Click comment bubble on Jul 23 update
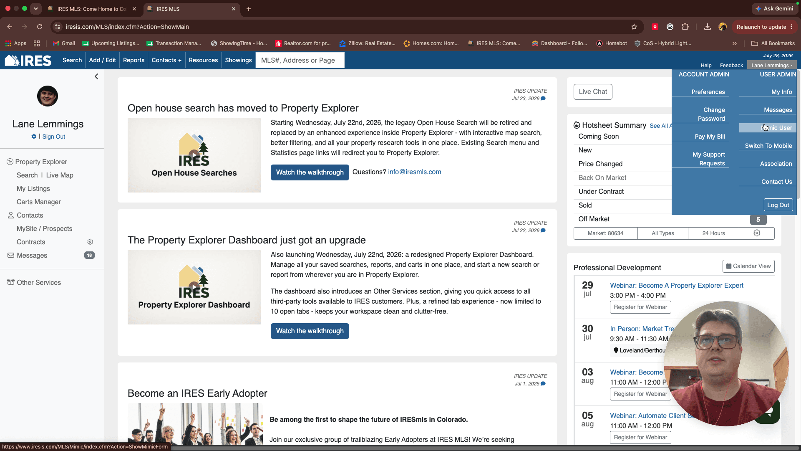 coord(543,99)
